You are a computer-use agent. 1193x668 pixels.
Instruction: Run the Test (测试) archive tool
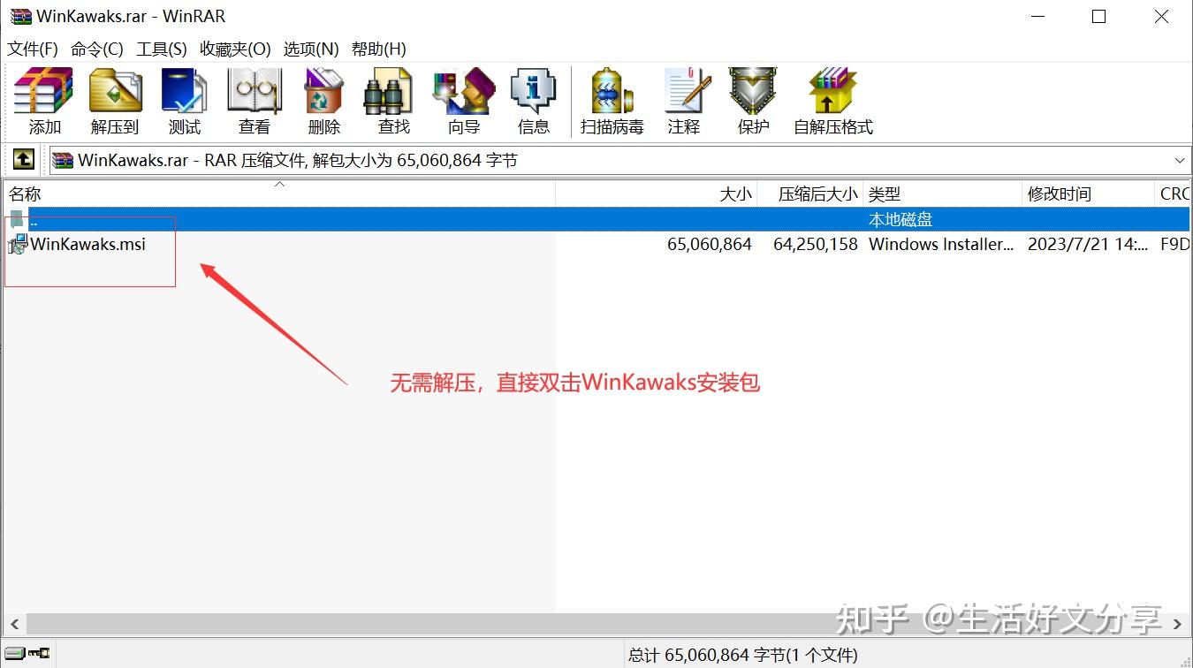(x=185, y=102)
